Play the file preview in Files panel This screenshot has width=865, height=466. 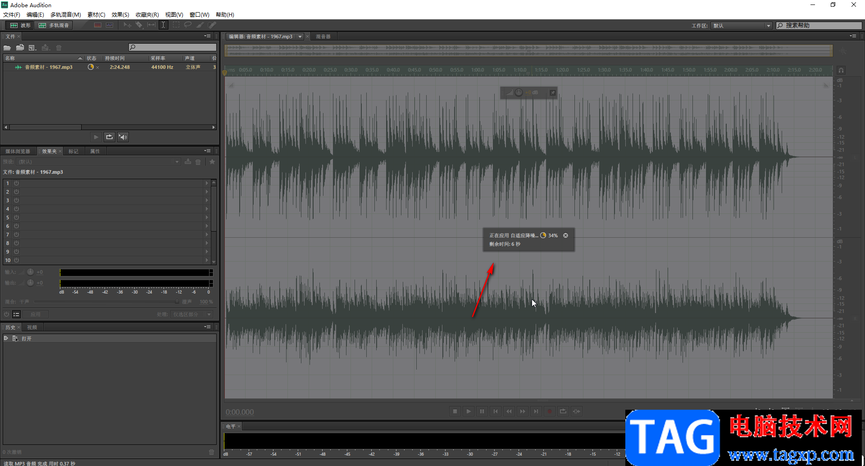coord(96,137)
